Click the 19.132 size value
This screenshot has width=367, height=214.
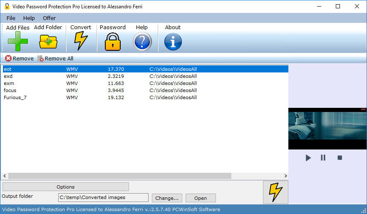coord(116,97)
